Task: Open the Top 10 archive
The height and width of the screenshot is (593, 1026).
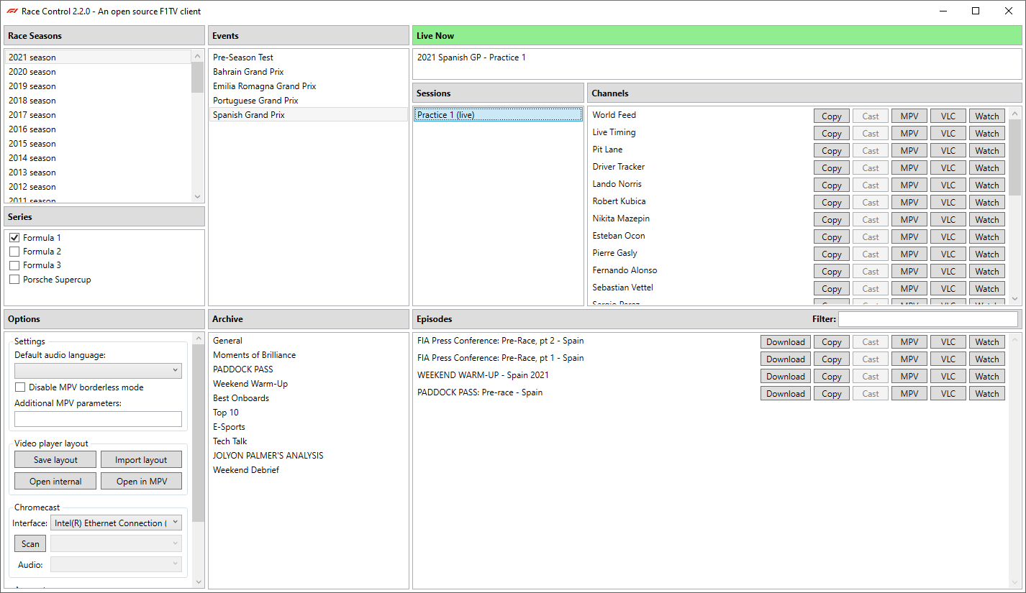Action: (308, 413)
